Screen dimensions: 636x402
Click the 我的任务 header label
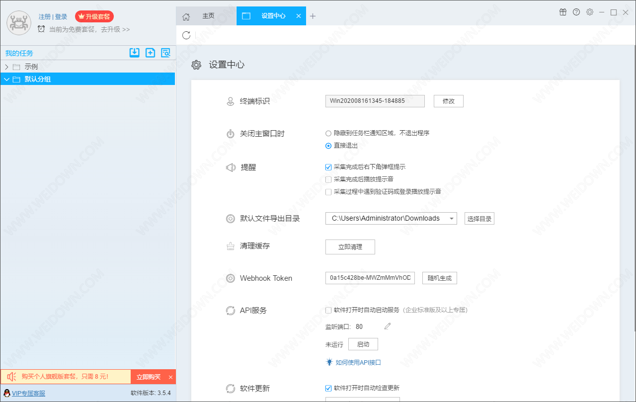coord(19,53)
